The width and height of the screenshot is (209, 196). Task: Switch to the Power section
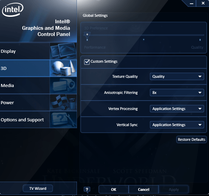pyautogui.click(x=38, y=102)
